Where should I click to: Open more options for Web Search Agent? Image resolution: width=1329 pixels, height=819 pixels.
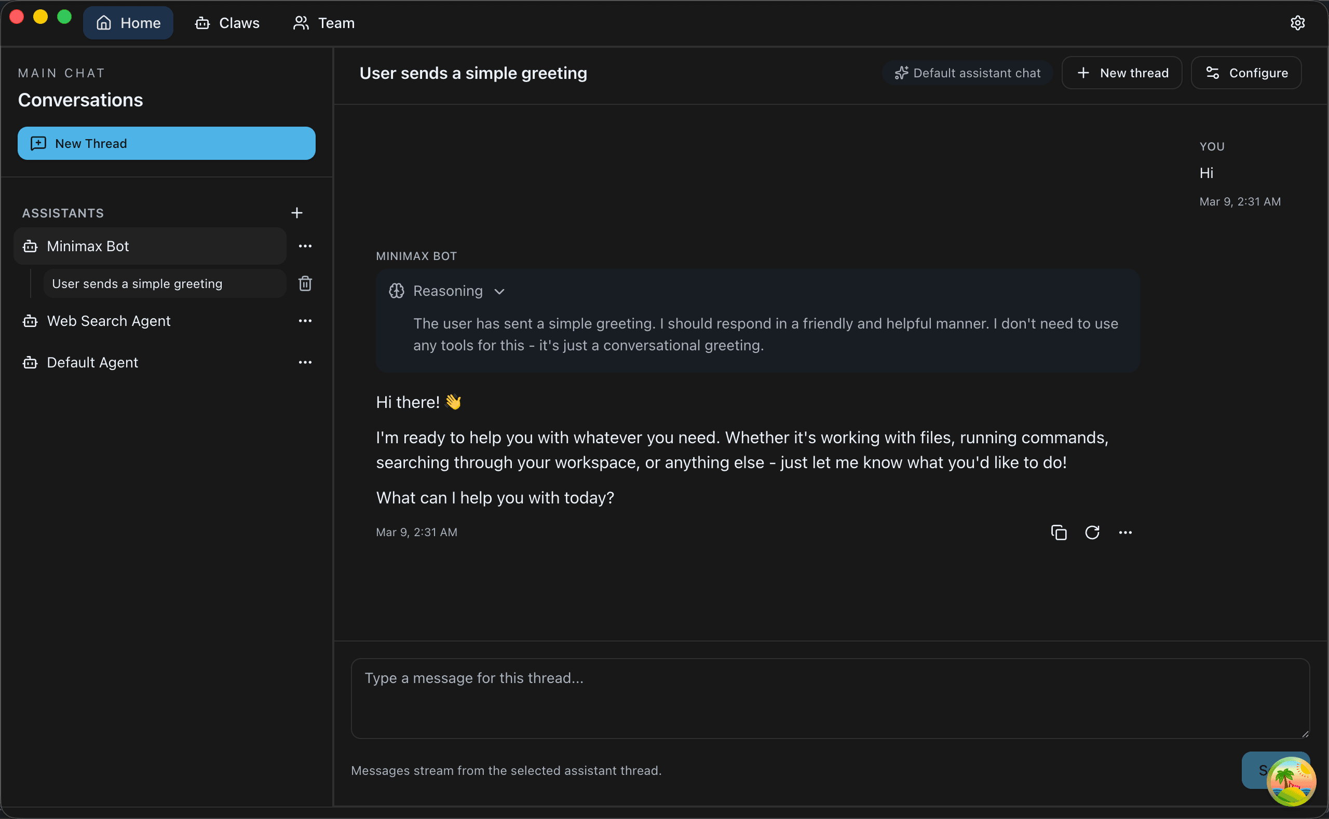(x=306, y=320)
